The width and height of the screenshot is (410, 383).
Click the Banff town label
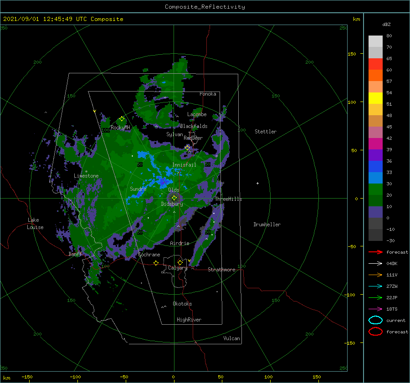pos(75,254)
